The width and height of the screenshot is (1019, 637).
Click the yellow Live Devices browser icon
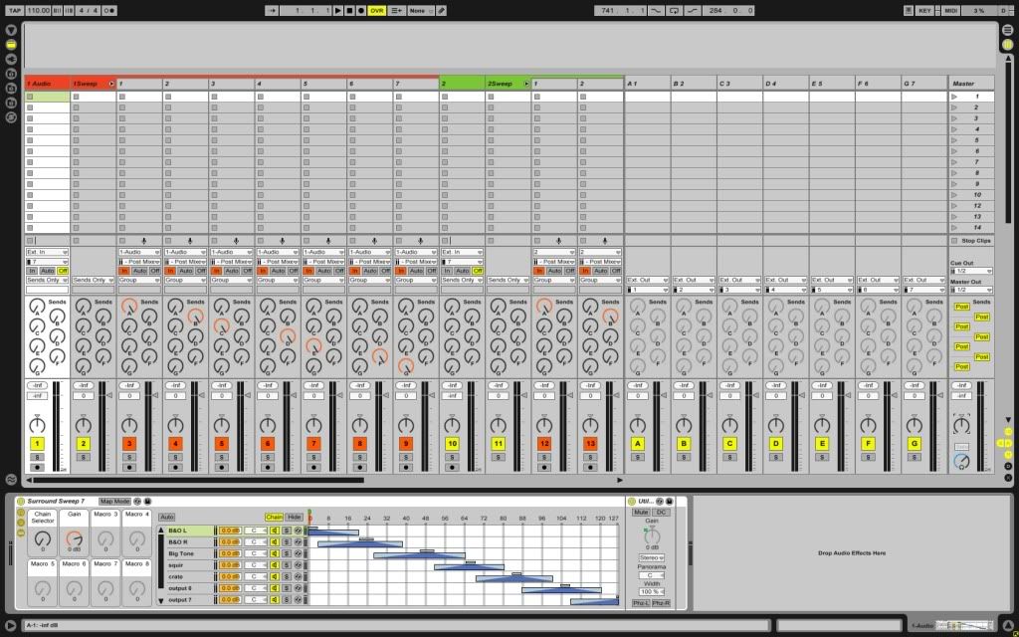[x=11, y=44]
